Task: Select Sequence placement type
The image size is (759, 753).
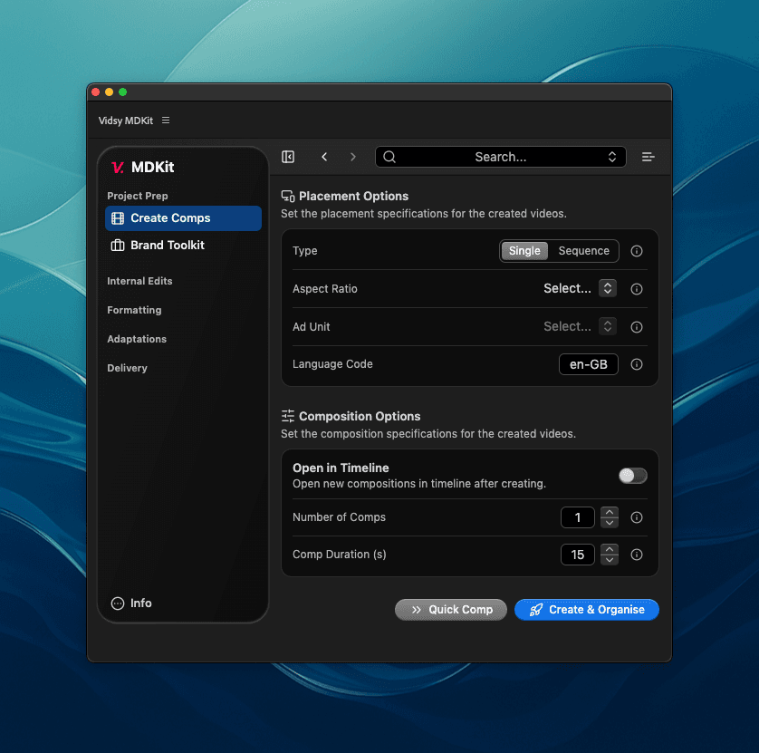Action: tap(584, 251)
